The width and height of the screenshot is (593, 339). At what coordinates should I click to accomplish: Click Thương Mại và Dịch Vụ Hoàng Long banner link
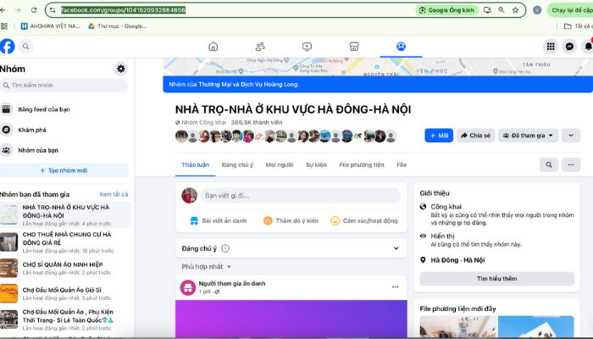pyautogui.click(x=247, y=85)
